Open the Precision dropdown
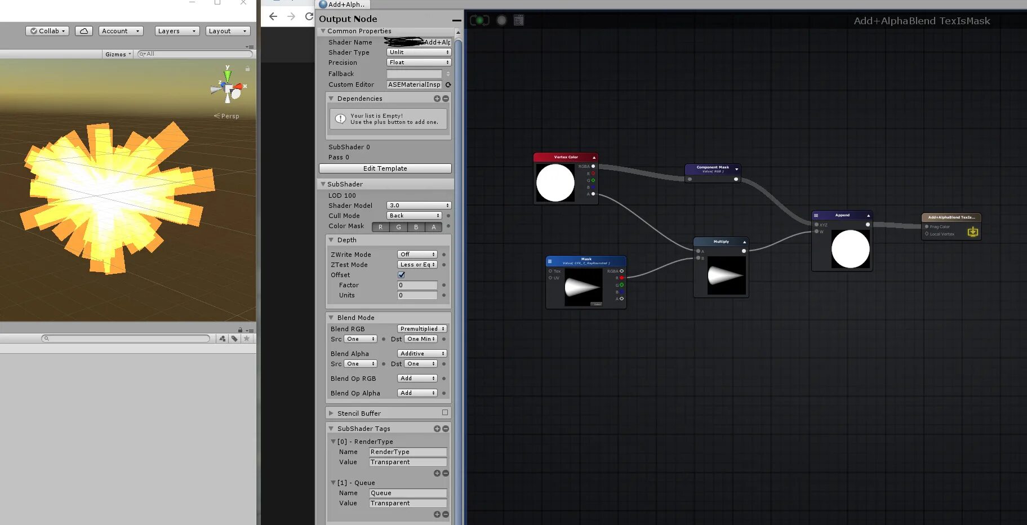The width and height of the screenshot is (1027, 525). pos(419,63)
